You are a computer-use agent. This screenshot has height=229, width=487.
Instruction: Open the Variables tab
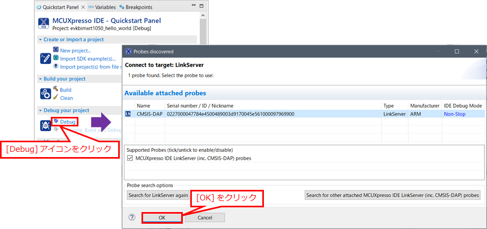pos(102,7)
